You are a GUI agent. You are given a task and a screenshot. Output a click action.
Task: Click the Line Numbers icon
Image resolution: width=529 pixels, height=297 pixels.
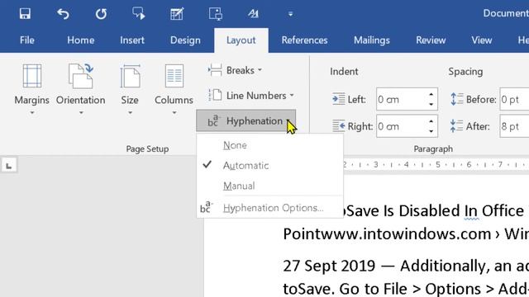tap(215, 96)
